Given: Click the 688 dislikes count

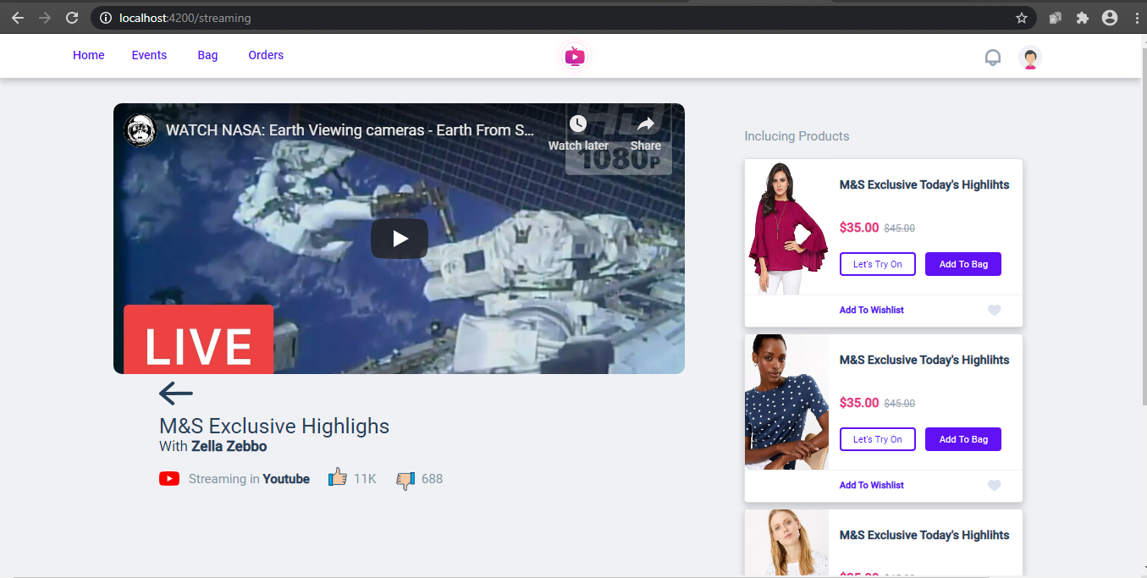Looking at the screenshot, I should [432, 479].
